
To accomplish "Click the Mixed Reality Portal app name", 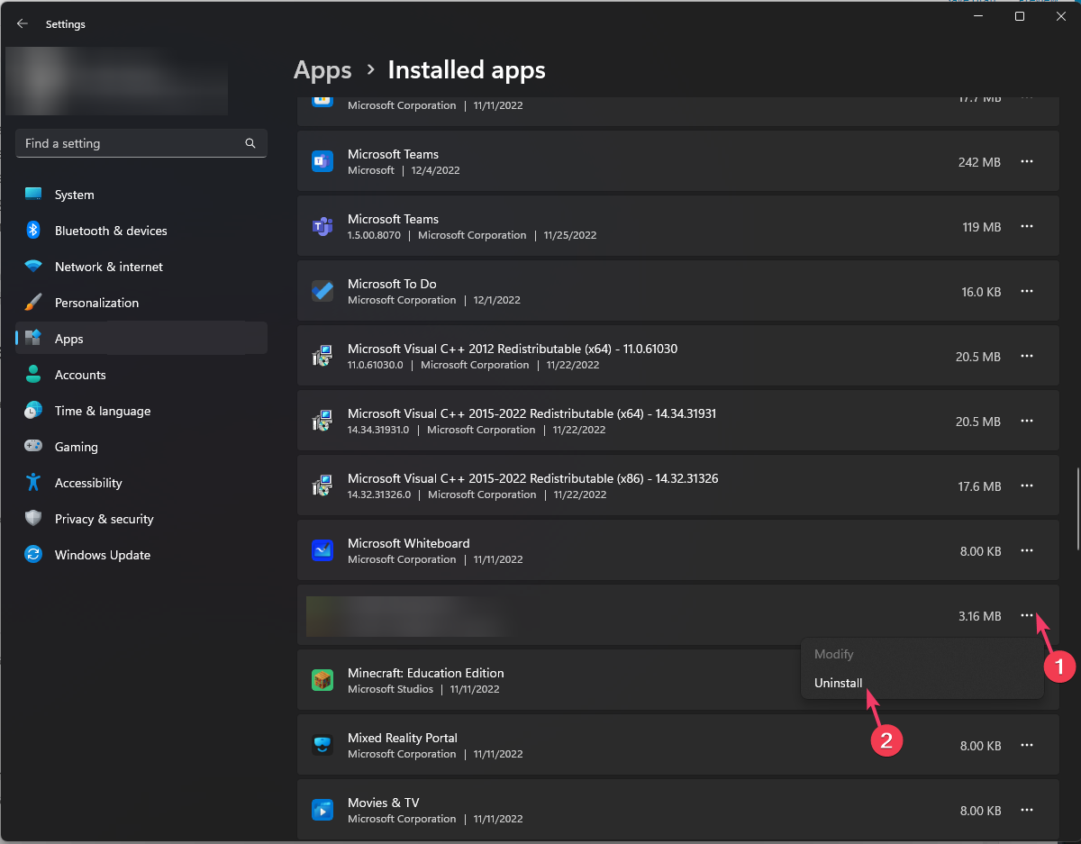I will click(x=403, y=738).
